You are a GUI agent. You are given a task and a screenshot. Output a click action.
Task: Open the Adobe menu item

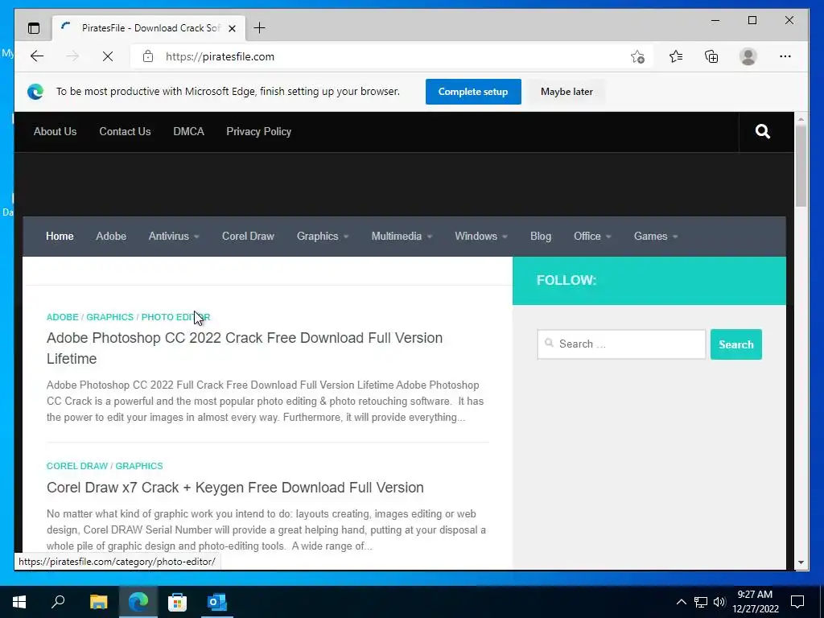(111, 236)
